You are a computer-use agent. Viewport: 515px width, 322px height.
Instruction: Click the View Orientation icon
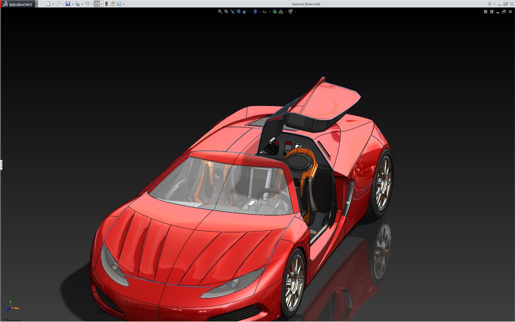click(245, 12)
